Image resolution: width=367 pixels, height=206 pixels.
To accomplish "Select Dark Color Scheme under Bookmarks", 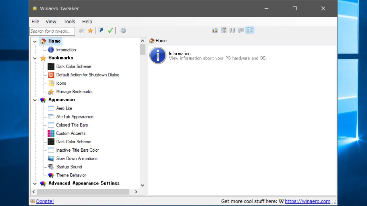I will pos(74,66).
